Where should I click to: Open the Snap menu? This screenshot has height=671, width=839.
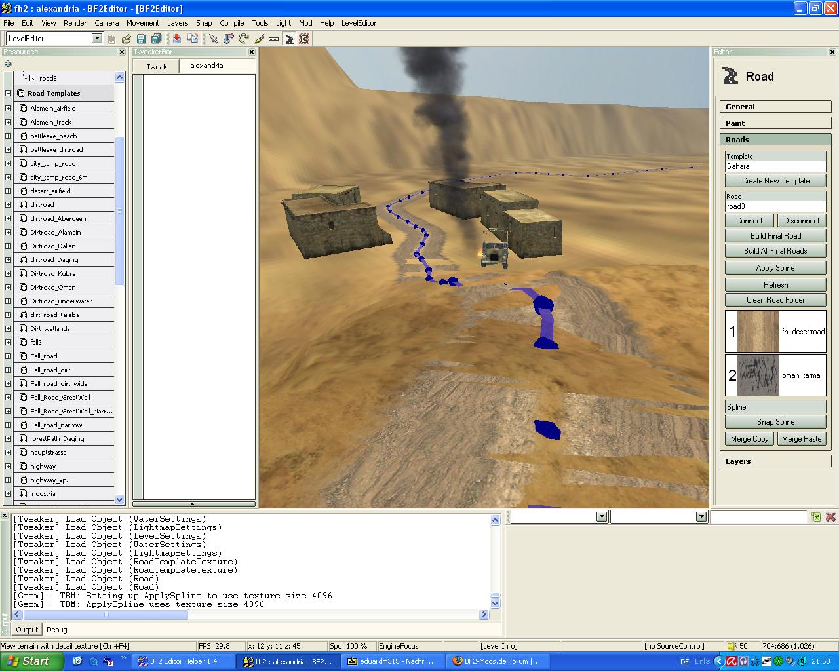click(204, 23)
